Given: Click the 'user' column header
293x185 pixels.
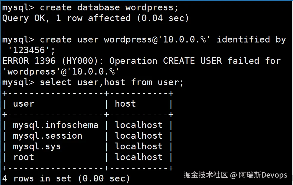Looking at the screenshot, I should coord(24,104).
